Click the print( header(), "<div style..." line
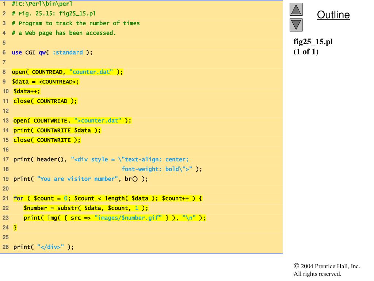This screenshot has width=374, height=281. click(x=101, y=160)
